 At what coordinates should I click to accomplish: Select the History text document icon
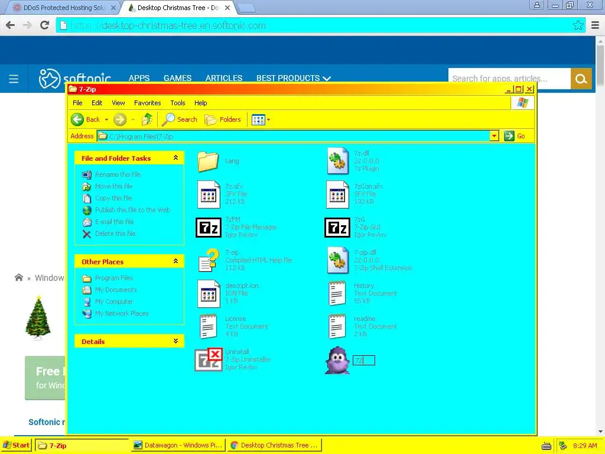click(337, 294)
